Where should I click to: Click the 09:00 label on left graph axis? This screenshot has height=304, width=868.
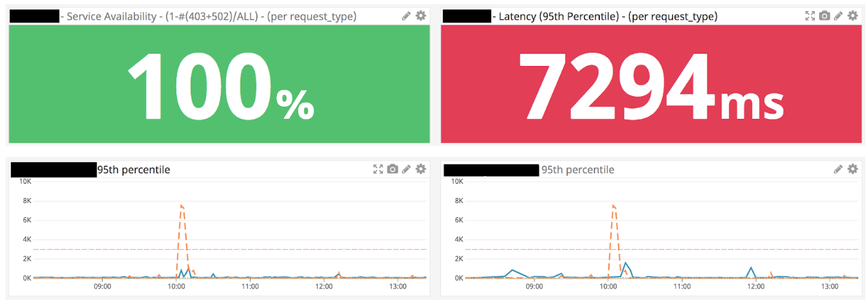tap(103, 287)
